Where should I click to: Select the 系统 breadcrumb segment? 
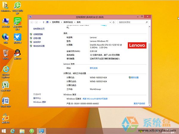point(78,22)
